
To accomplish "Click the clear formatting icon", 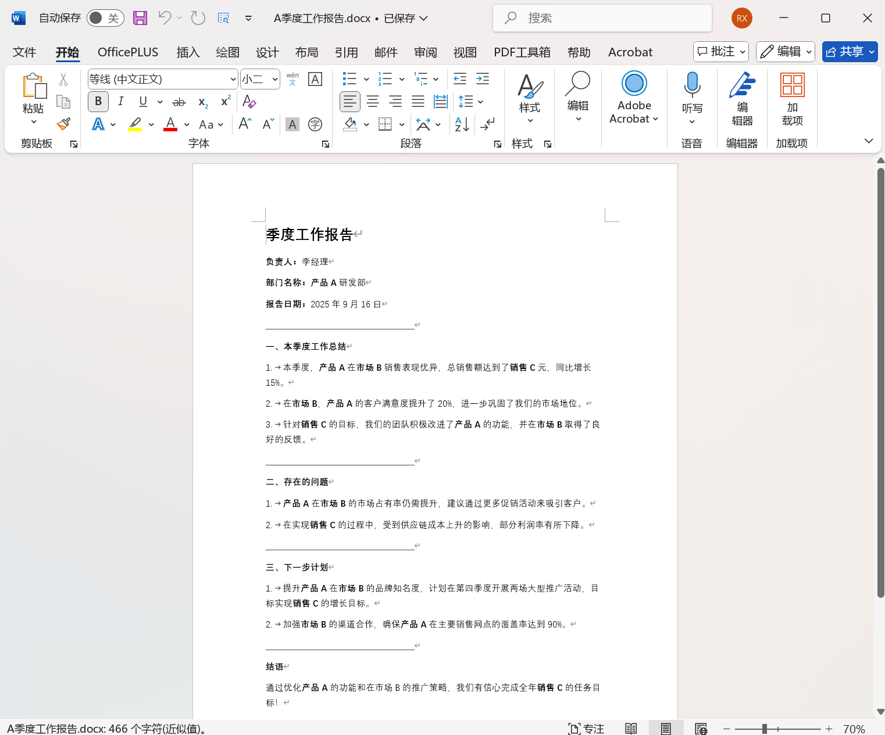I will (249, 102).
